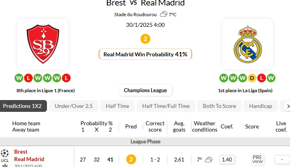Click the orange prediction 2 badge in the table
Image resolution: width=290 pixels, height=167 pixels.
[131, 160]
